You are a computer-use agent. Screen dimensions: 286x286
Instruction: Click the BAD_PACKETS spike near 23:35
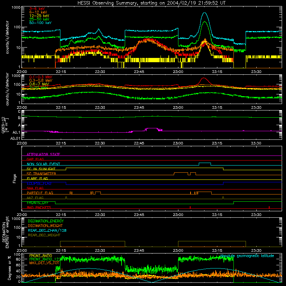coord(269,207)
